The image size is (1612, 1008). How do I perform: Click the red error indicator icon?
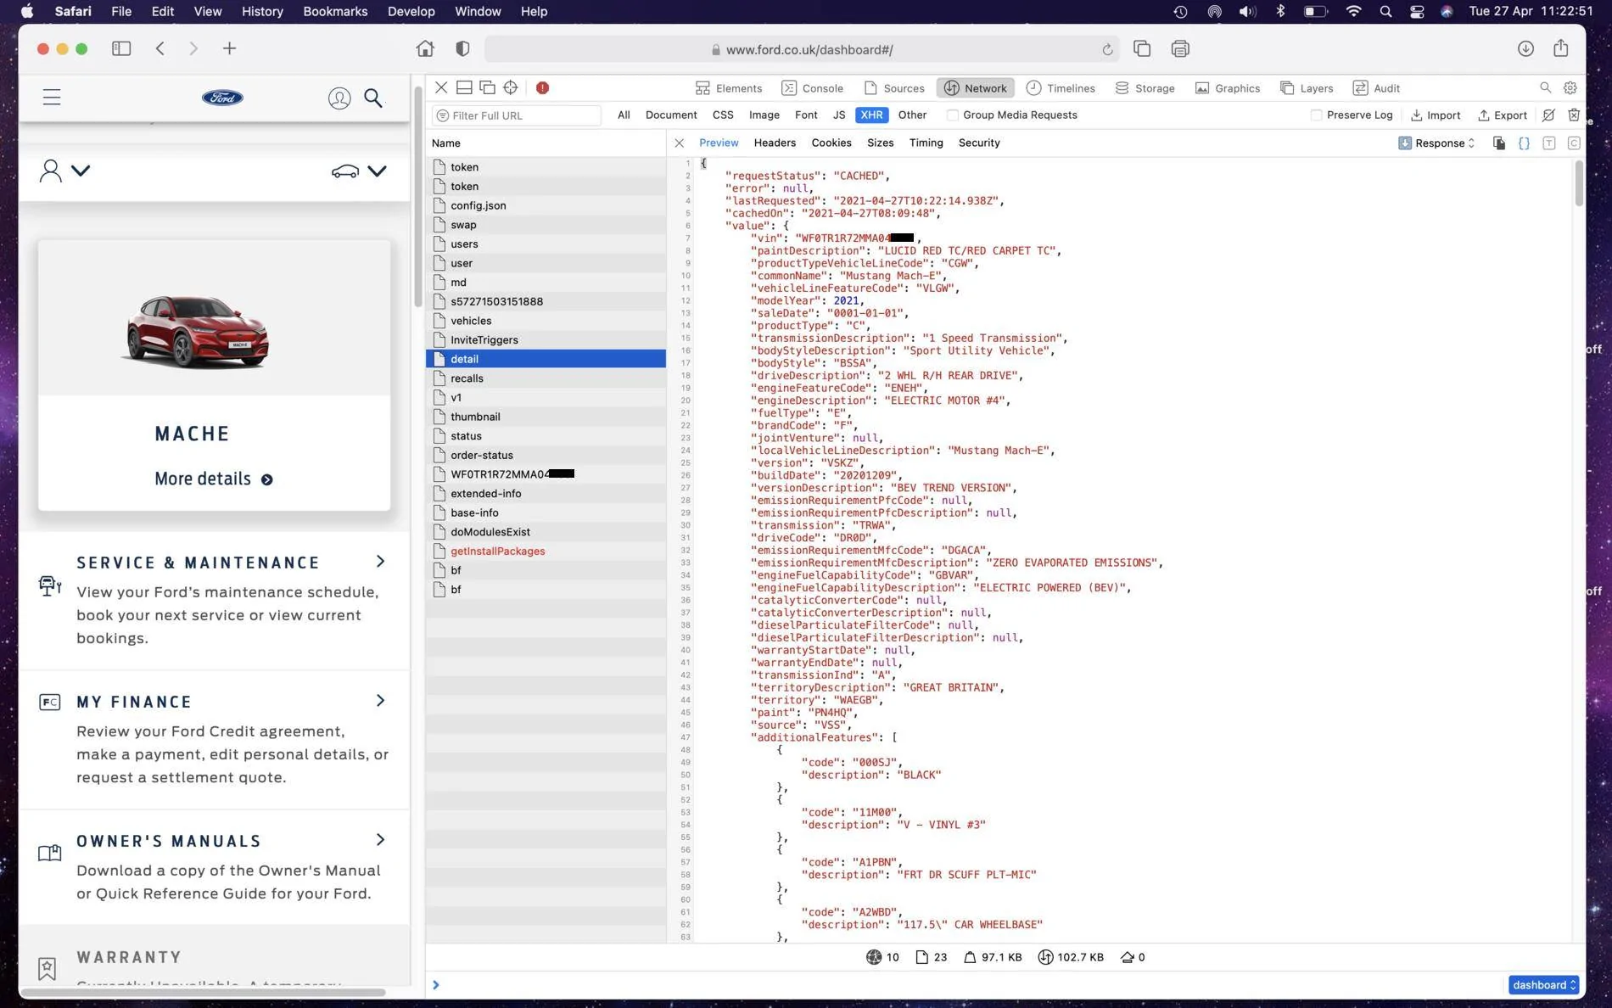543,87
